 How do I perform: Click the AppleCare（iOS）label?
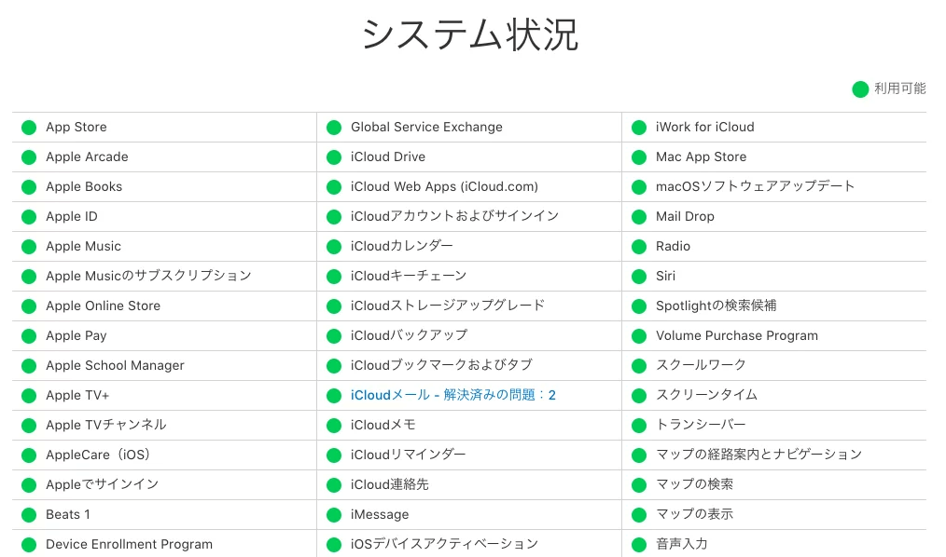[98, 455]
